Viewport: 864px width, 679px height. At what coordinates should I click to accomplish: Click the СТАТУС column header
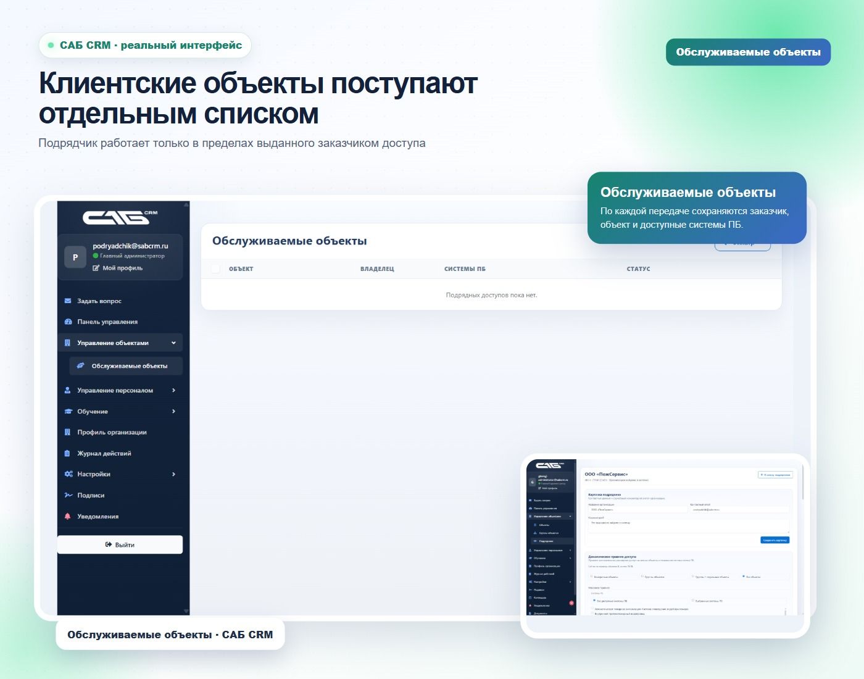[638, 269]
